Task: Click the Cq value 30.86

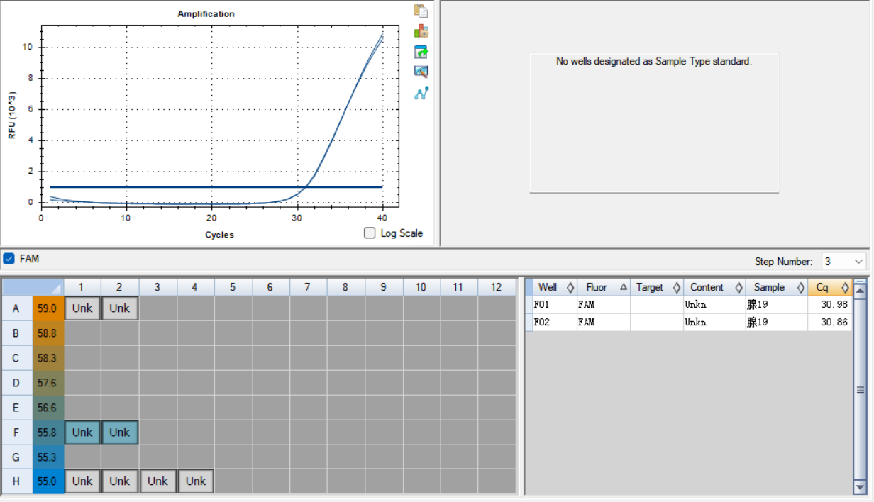Action: point(830,322)
